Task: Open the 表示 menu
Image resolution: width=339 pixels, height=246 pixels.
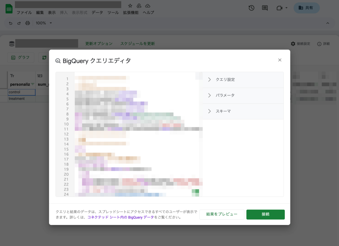Action: tap(52, 13)
